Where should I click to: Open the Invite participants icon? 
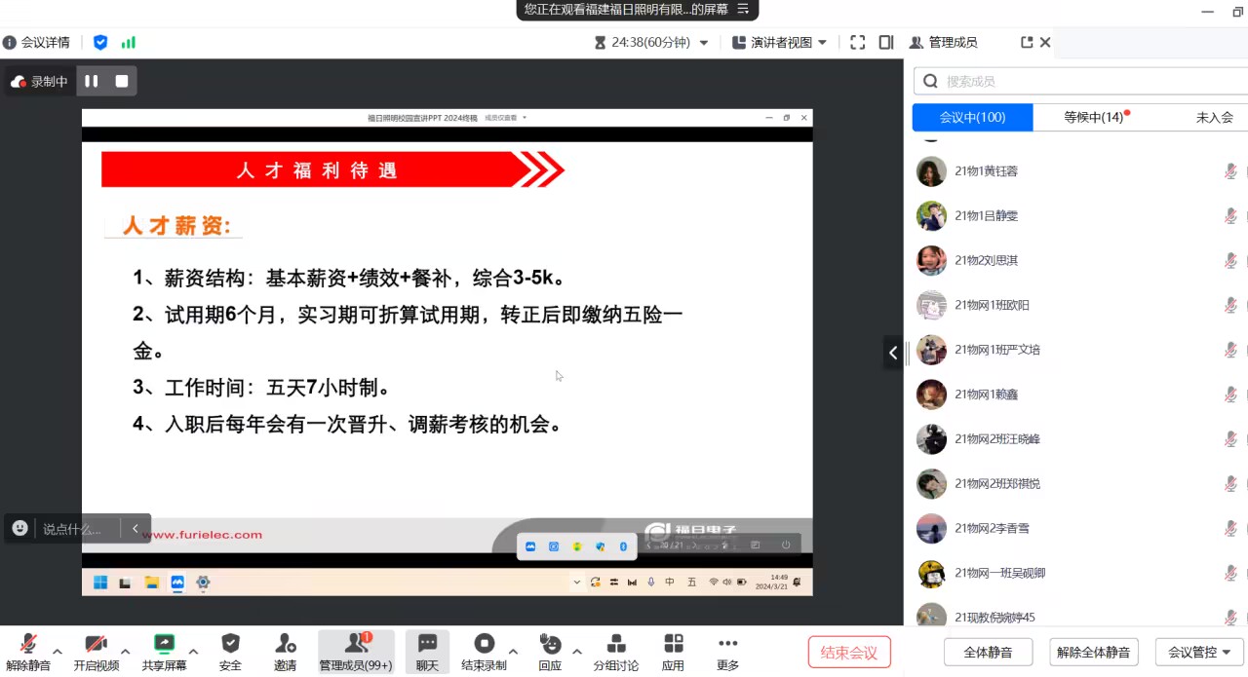point(285,645)
